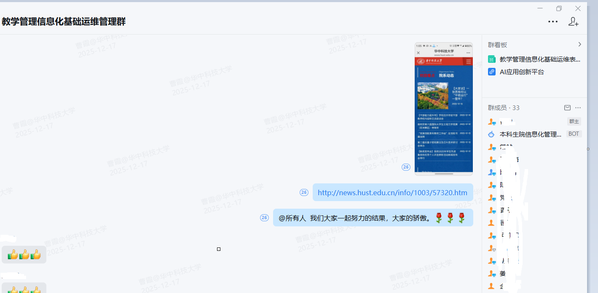Image resolution: width=598 pixels, height=293 pixels.
Task: Click the AI应用创新平台 text entry
Action: [x=523, y=72]
